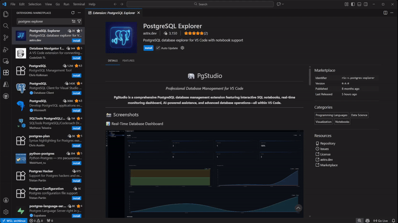Open errors and warnings in status bar
The width and height of the screenshot is (398, 223).
click(x=36, y=221)
